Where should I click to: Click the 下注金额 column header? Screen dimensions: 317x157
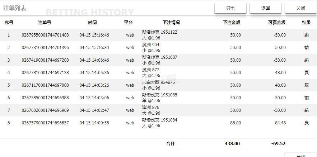232,23
